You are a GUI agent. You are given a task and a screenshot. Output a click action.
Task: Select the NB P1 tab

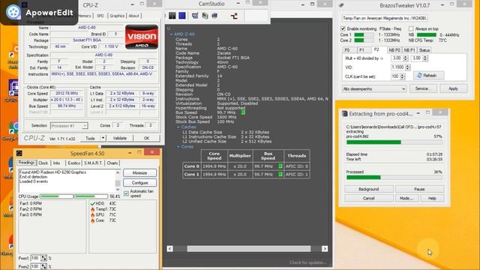click(x=409, y=50)
